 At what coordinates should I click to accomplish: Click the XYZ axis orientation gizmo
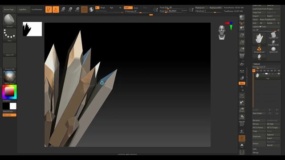pyautogui.click(x=229, y=26)
